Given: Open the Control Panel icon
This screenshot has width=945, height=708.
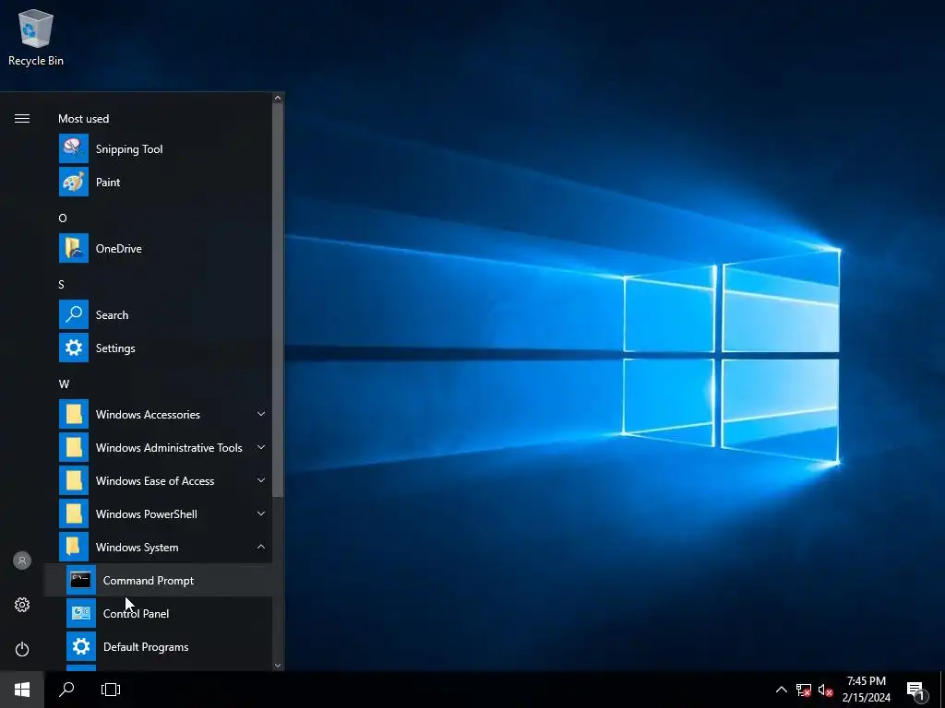Looking at the screenshot, I should (81, 613).
